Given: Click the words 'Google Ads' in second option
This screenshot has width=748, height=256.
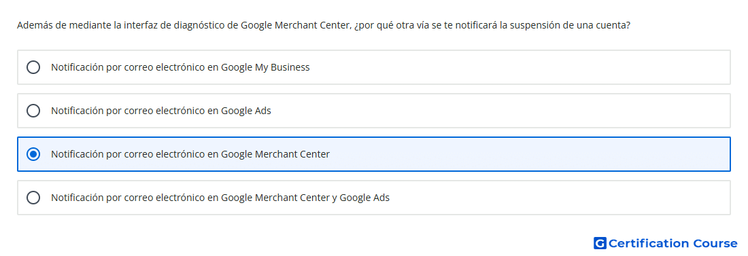Looking at the screenshot, I should pyautogui.click(x=246, y=111).
